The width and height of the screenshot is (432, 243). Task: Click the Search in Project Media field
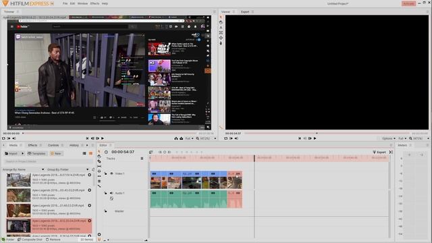coord(48,161)
